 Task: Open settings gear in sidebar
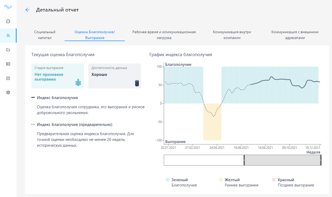click(x=8, y=92)
